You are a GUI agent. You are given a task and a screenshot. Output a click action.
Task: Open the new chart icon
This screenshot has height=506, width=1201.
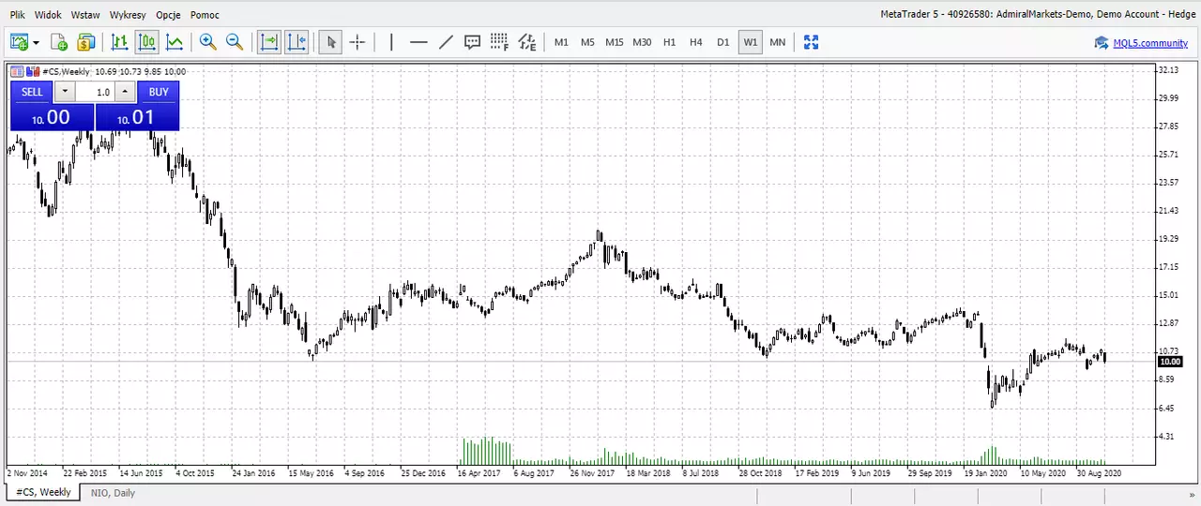click(x=18, y=42)
